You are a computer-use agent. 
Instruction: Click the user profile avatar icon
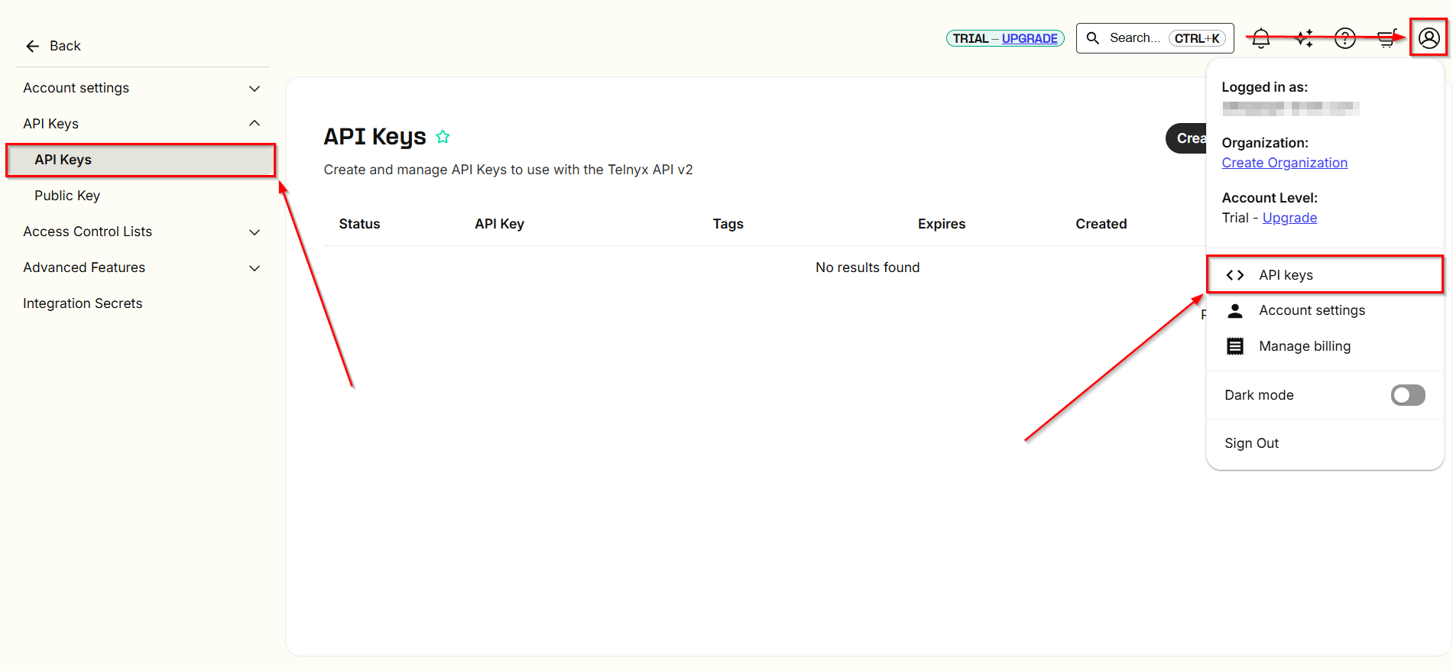click(1429, 38)
